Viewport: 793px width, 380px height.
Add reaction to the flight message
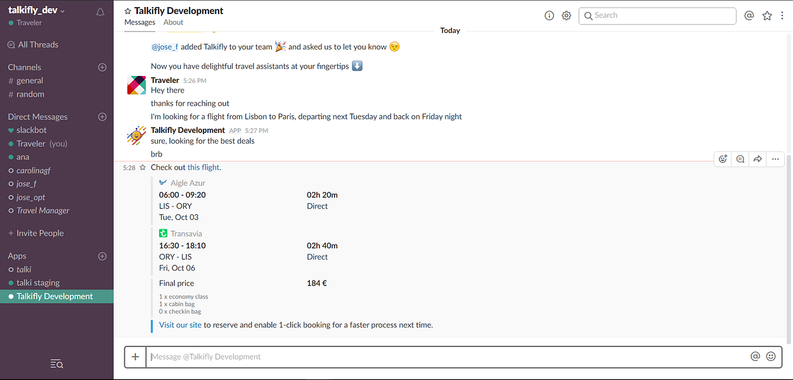[722, 160]
